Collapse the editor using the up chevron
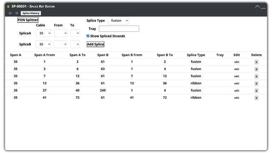This screenshot has width=272, height=153. 258,7
